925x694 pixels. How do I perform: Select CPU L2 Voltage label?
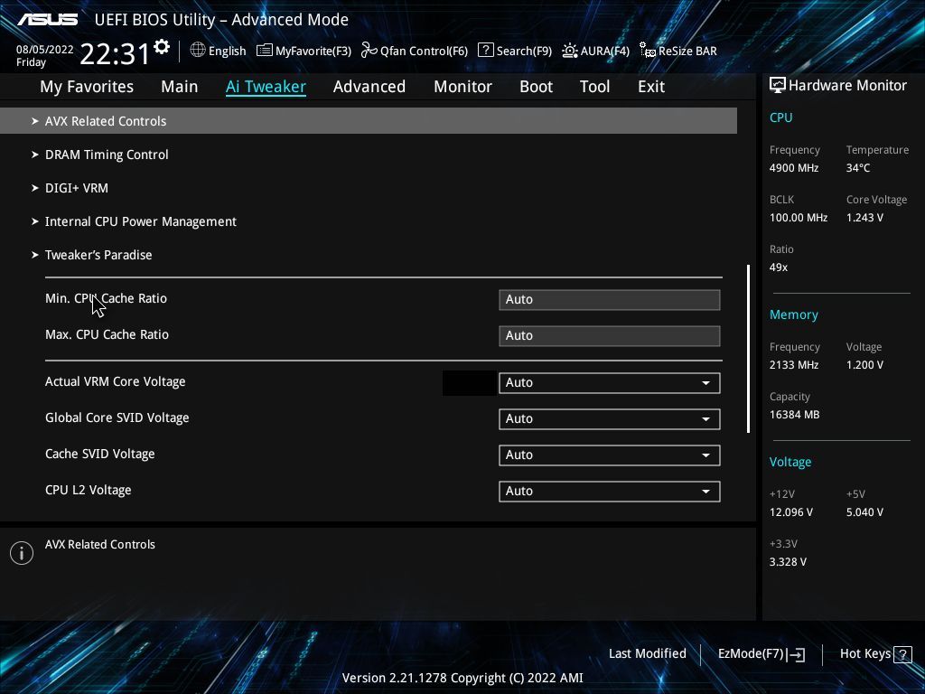point(88,490)
